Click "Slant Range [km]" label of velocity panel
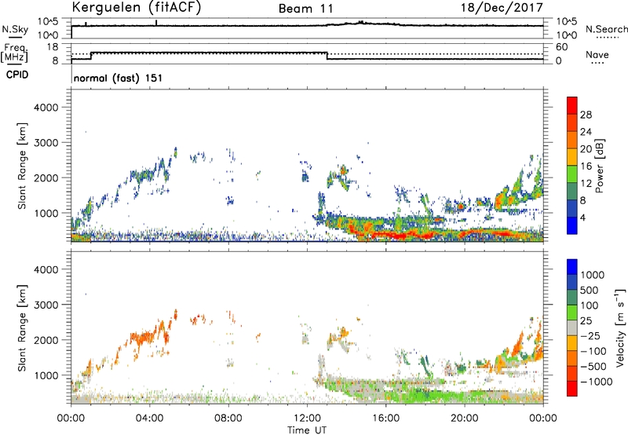The height and width of the screenshot is (435, 628). pyautogui.click(x=22, y=327)
